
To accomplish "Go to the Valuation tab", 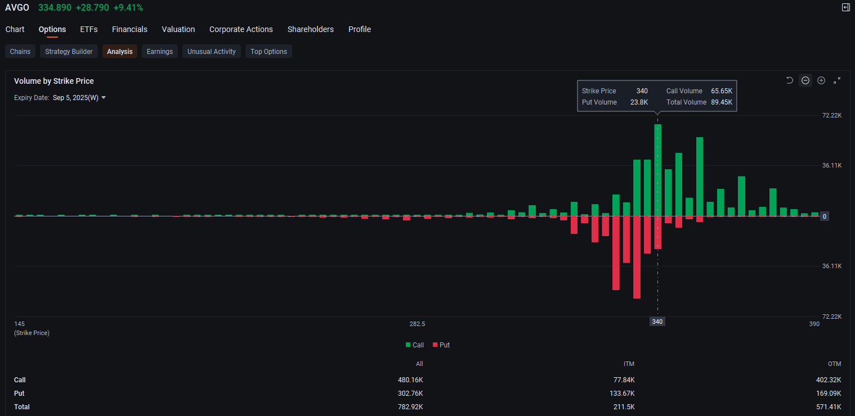I will (178, 29).
